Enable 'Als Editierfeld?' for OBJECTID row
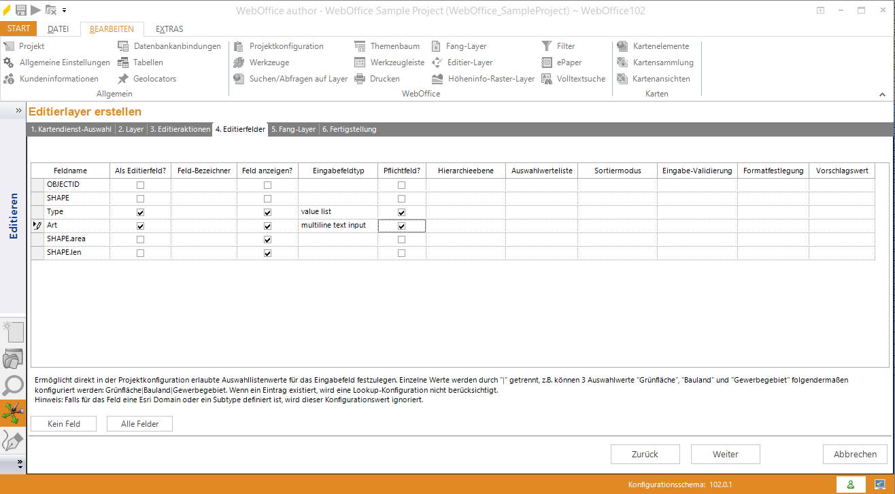This screenshot has width=895, height=494. 141,185
